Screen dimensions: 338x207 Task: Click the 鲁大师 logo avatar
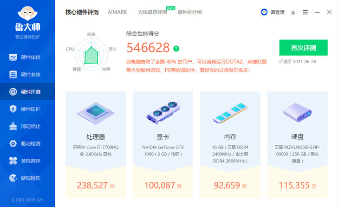coord(27,13)
